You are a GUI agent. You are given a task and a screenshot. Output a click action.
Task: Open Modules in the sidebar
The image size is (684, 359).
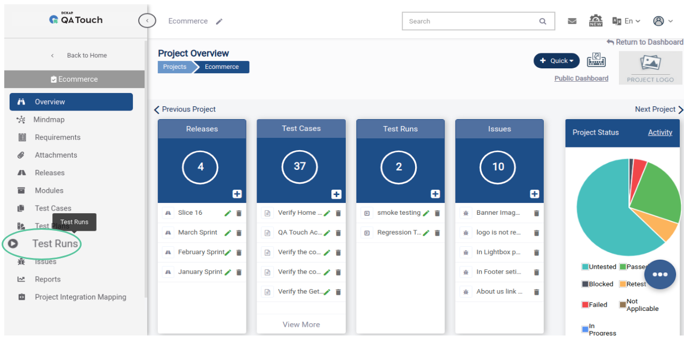[x=49, y=190]
